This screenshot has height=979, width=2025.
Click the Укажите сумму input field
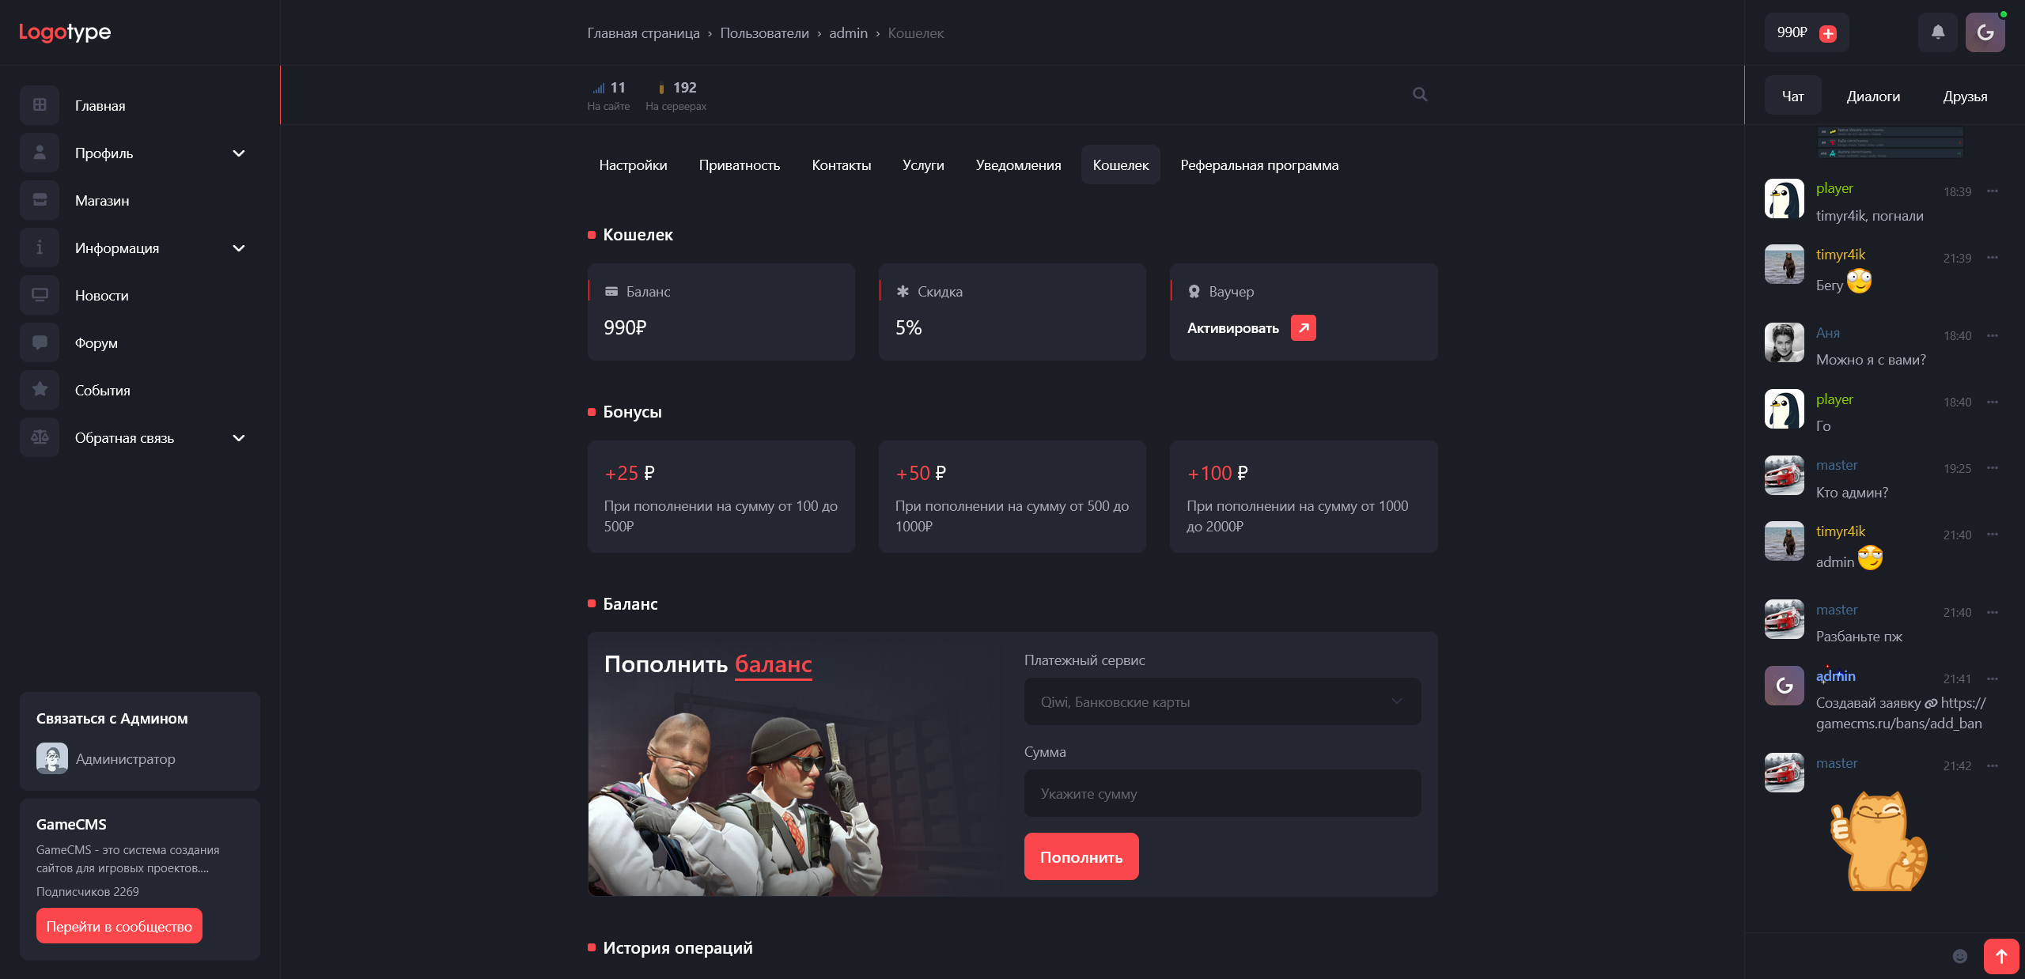1222,793
